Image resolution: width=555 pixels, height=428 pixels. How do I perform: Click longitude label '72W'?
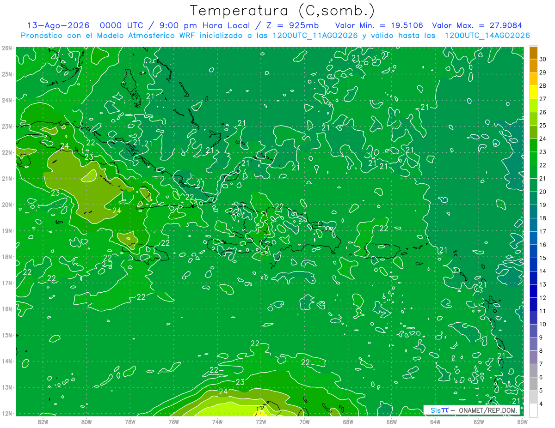[x=261, y=422]
